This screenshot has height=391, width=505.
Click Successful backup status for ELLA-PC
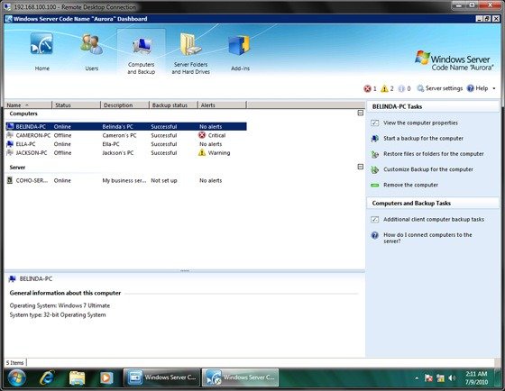pos(164,144)
